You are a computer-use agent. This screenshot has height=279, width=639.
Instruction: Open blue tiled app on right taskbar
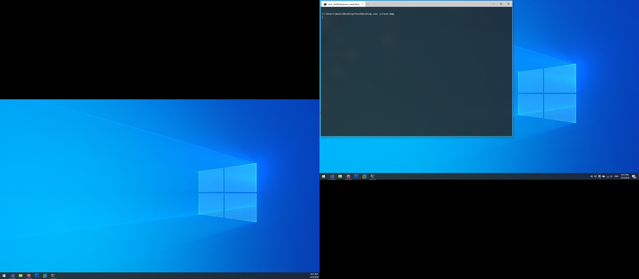(356, 177)
